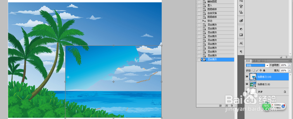Open the Masks panel icon
The height and width of the screenshot is (119, 293).
241,35
